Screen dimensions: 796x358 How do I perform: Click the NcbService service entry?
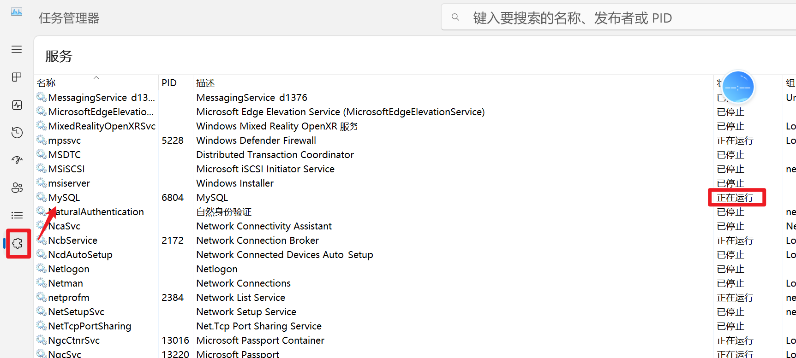coord(72,241)
